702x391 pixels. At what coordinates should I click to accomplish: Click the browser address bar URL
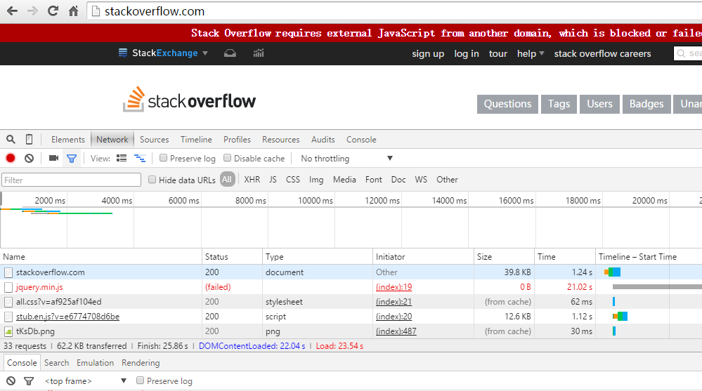tap(155, 11)
